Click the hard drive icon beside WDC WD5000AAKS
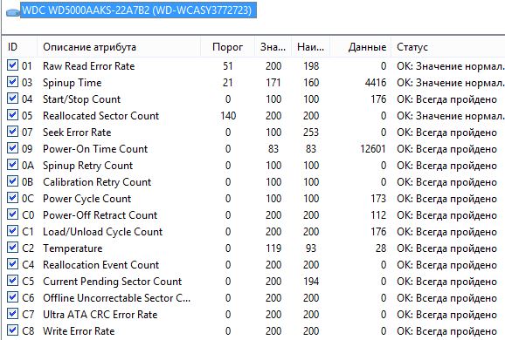The image size is (505, 340). (13, 12)
